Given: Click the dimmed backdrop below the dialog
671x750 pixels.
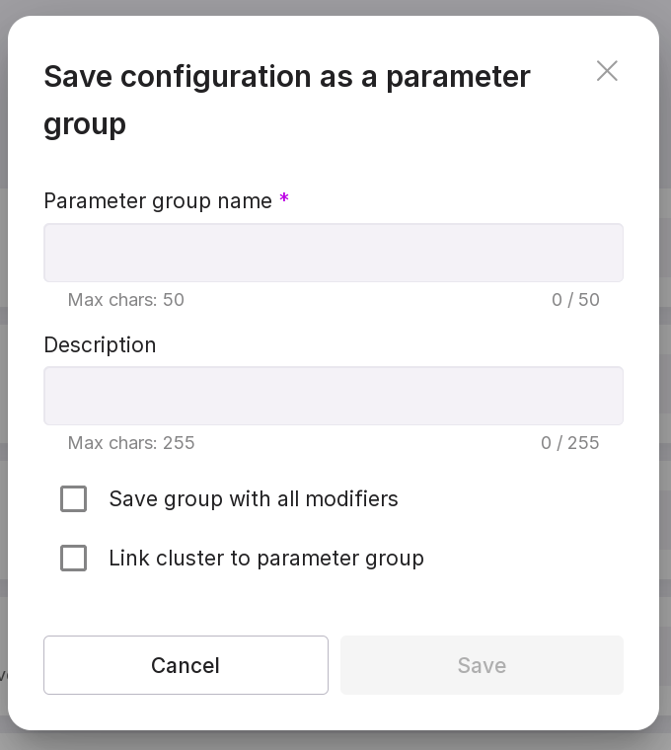Looking at the screenshot, I should tap(335, 741).
